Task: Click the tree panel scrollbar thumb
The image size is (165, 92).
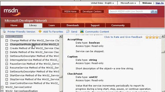Action: [x=61, y=77]
